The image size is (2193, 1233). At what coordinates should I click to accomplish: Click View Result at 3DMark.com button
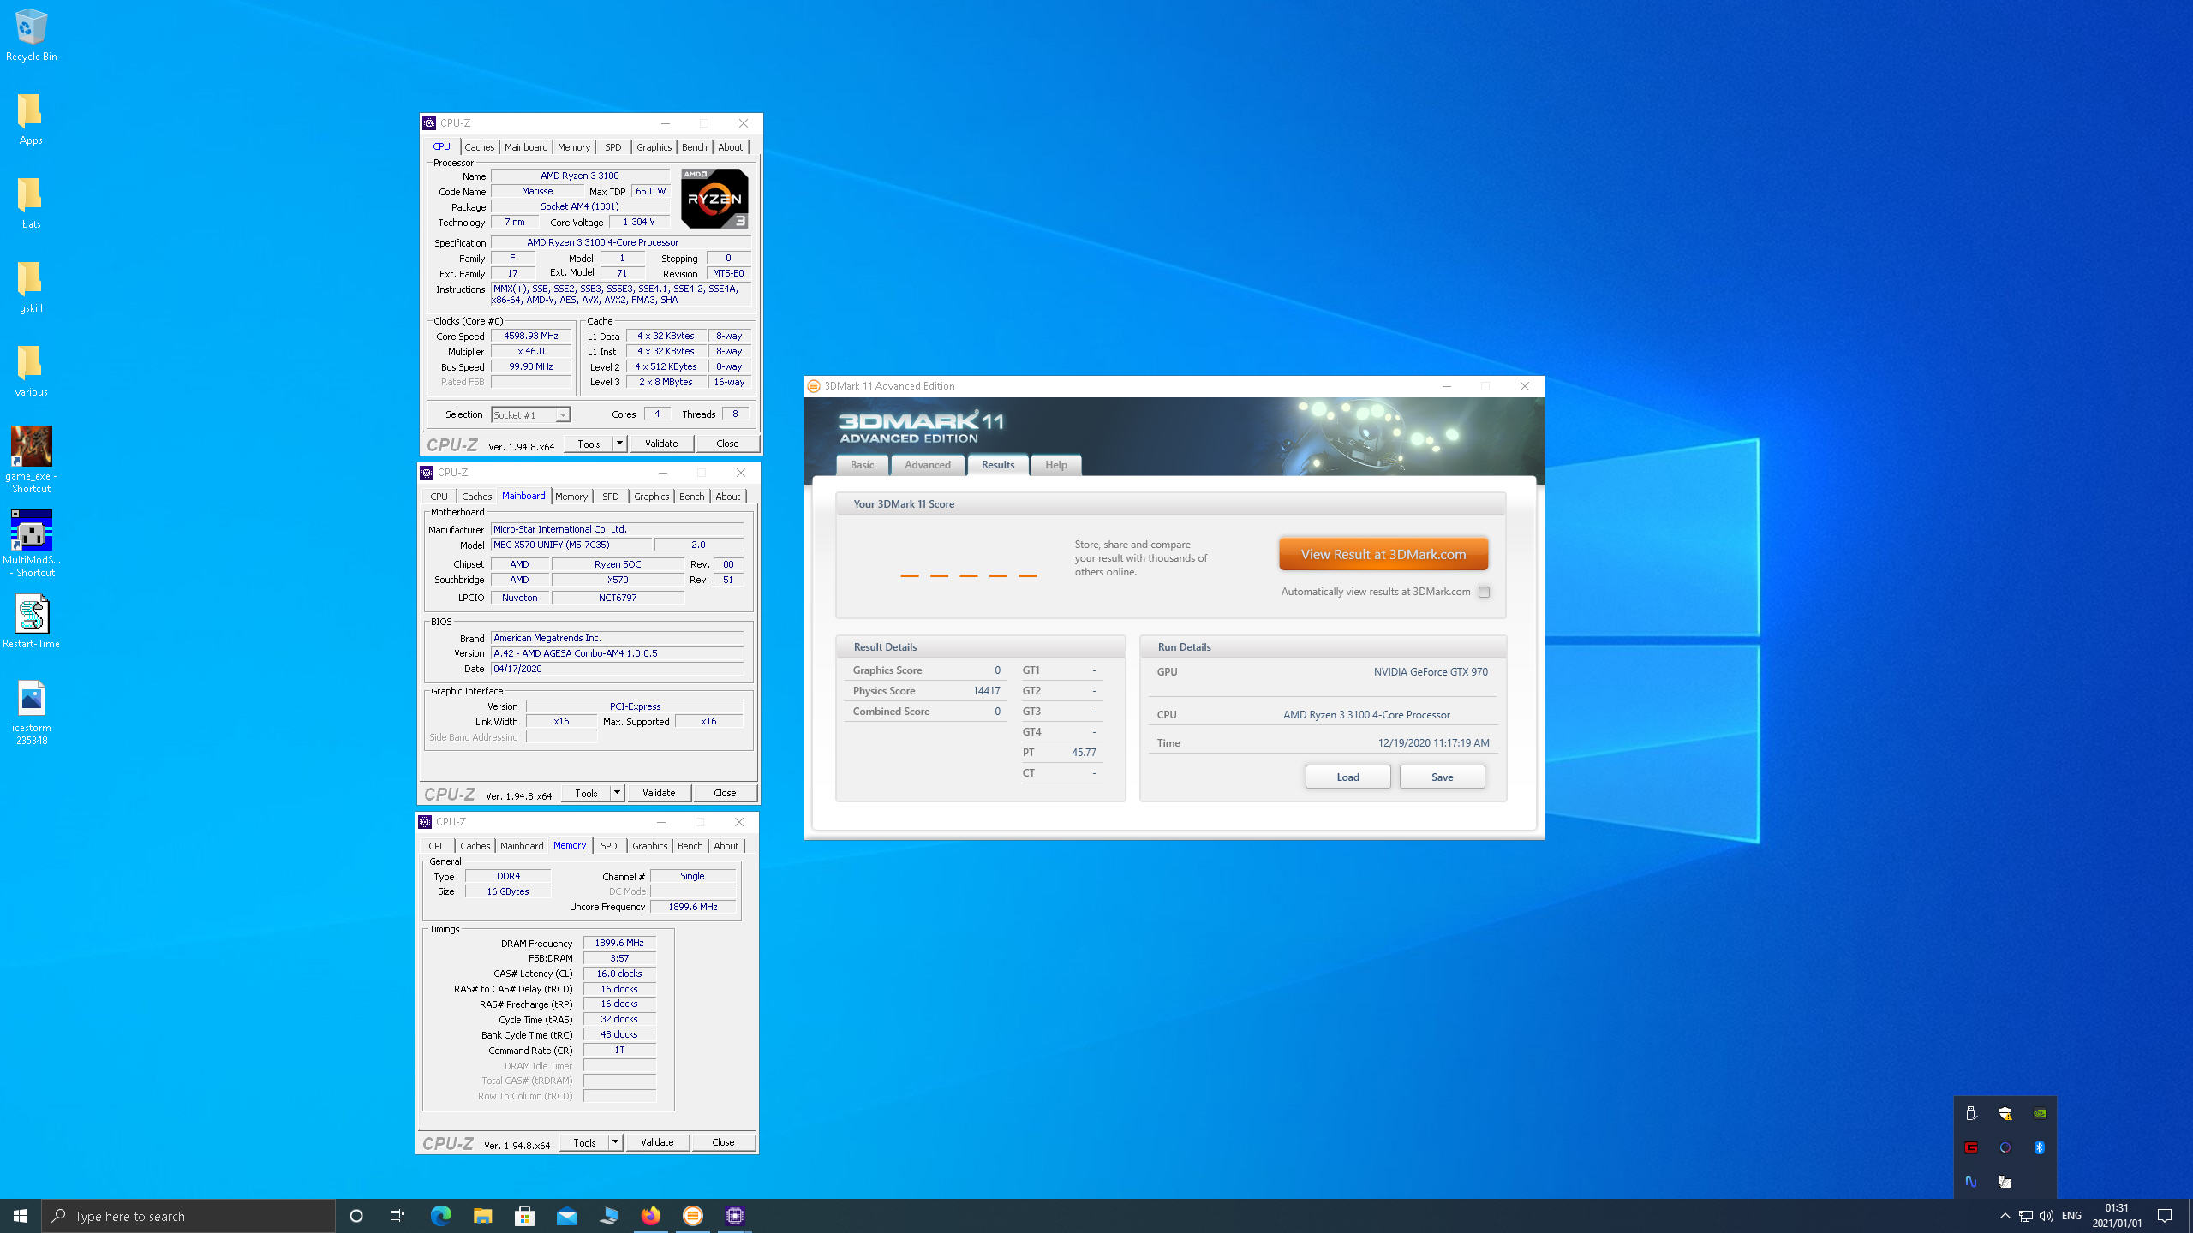(x=1383, y=554)
